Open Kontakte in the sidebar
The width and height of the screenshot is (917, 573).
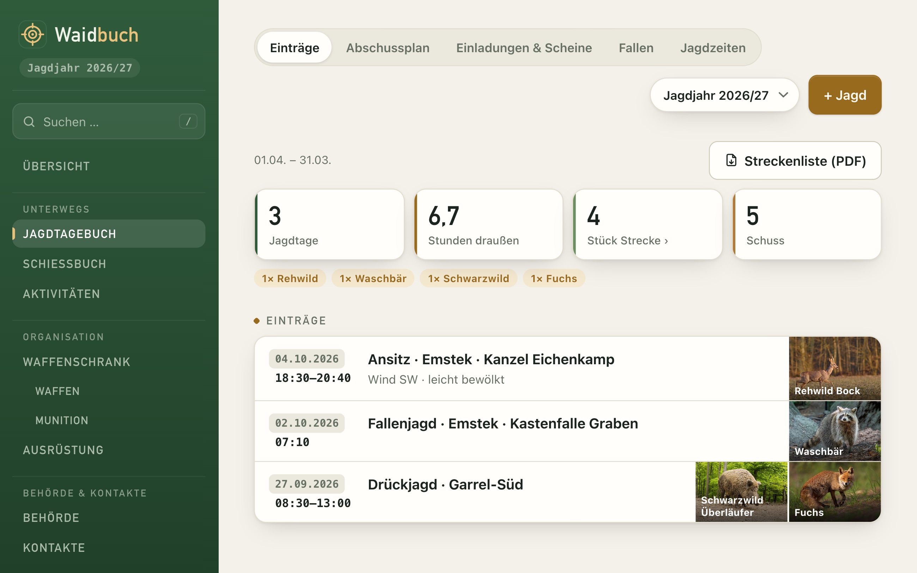click(x=109, y=548)
